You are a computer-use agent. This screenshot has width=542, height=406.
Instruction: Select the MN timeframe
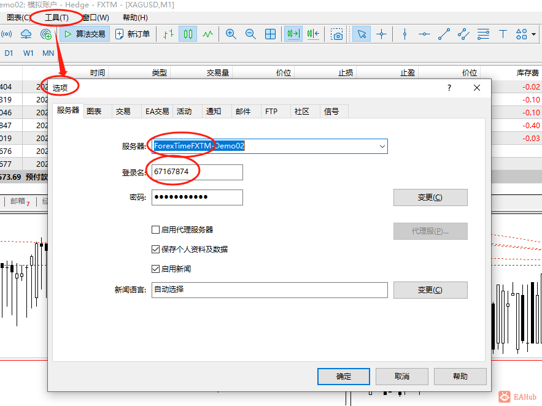[x=48, y=53]
